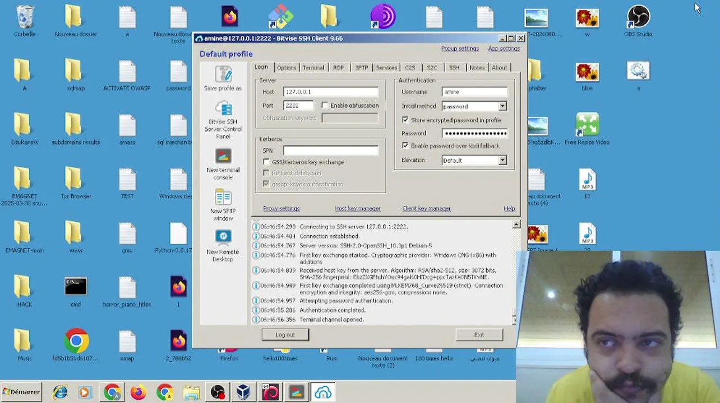Start a New Remote Desktop session
The width and height of the screenshot is (720, 403).
pos(223,246)
